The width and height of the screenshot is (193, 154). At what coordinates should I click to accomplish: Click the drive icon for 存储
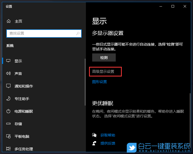coord(8,124)
